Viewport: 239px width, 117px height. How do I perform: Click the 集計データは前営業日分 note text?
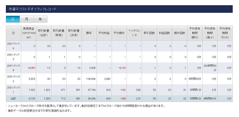click(40, 111)
